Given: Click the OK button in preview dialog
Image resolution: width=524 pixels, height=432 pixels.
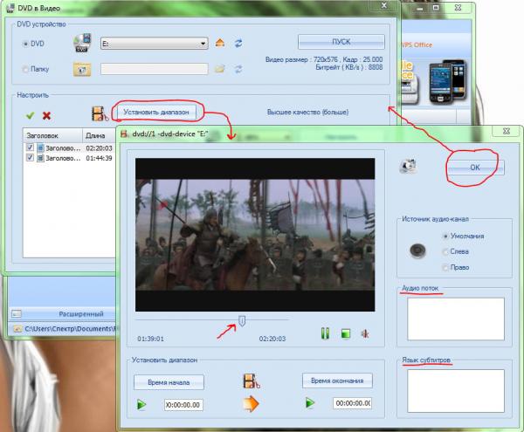Looking at the screenshot, I should click(475, 168).
